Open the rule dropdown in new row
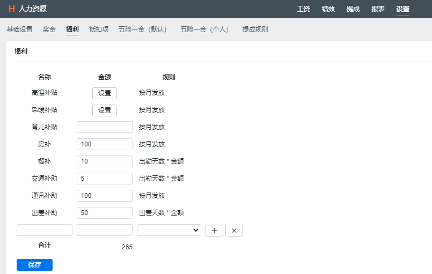432x274 pixels. click(169, 230)
